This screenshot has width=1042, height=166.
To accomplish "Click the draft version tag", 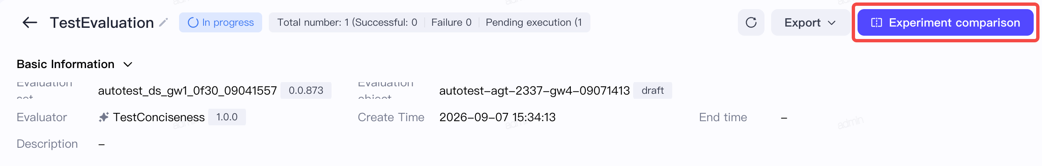I will point(653,90).
